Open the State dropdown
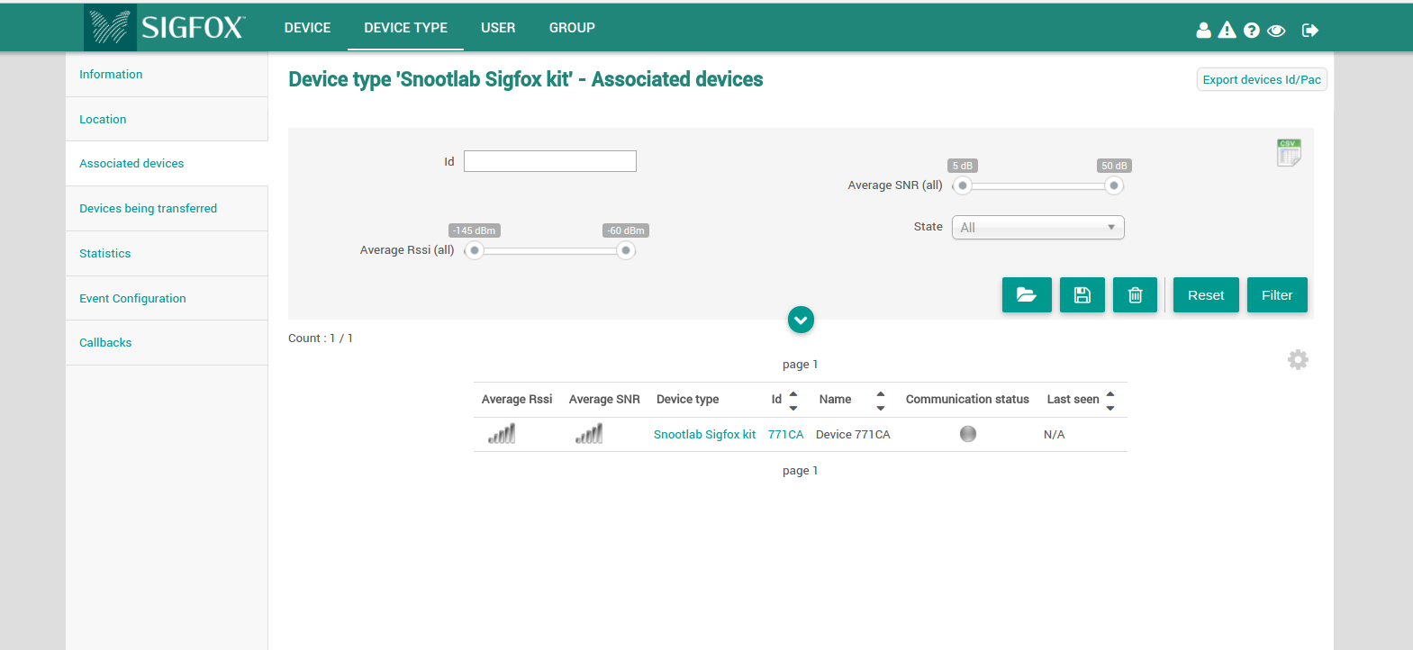Viewport: 1413px width, 650px height. click(x=1038, y=228)
